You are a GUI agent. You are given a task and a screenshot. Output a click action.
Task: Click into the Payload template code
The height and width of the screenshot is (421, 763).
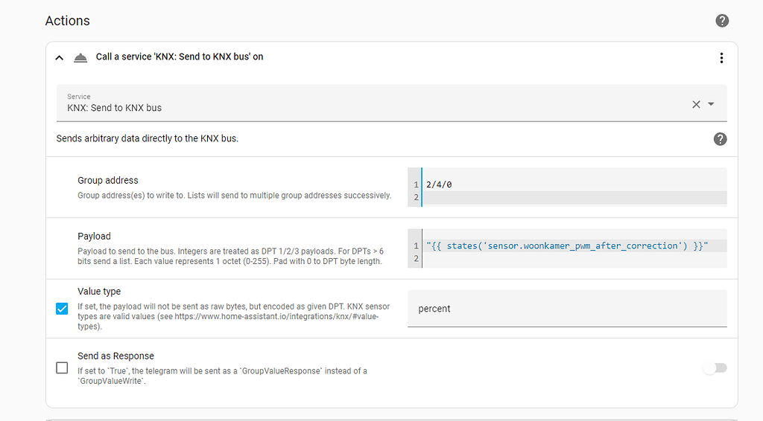pyautogui.click(x=566, y=245)
